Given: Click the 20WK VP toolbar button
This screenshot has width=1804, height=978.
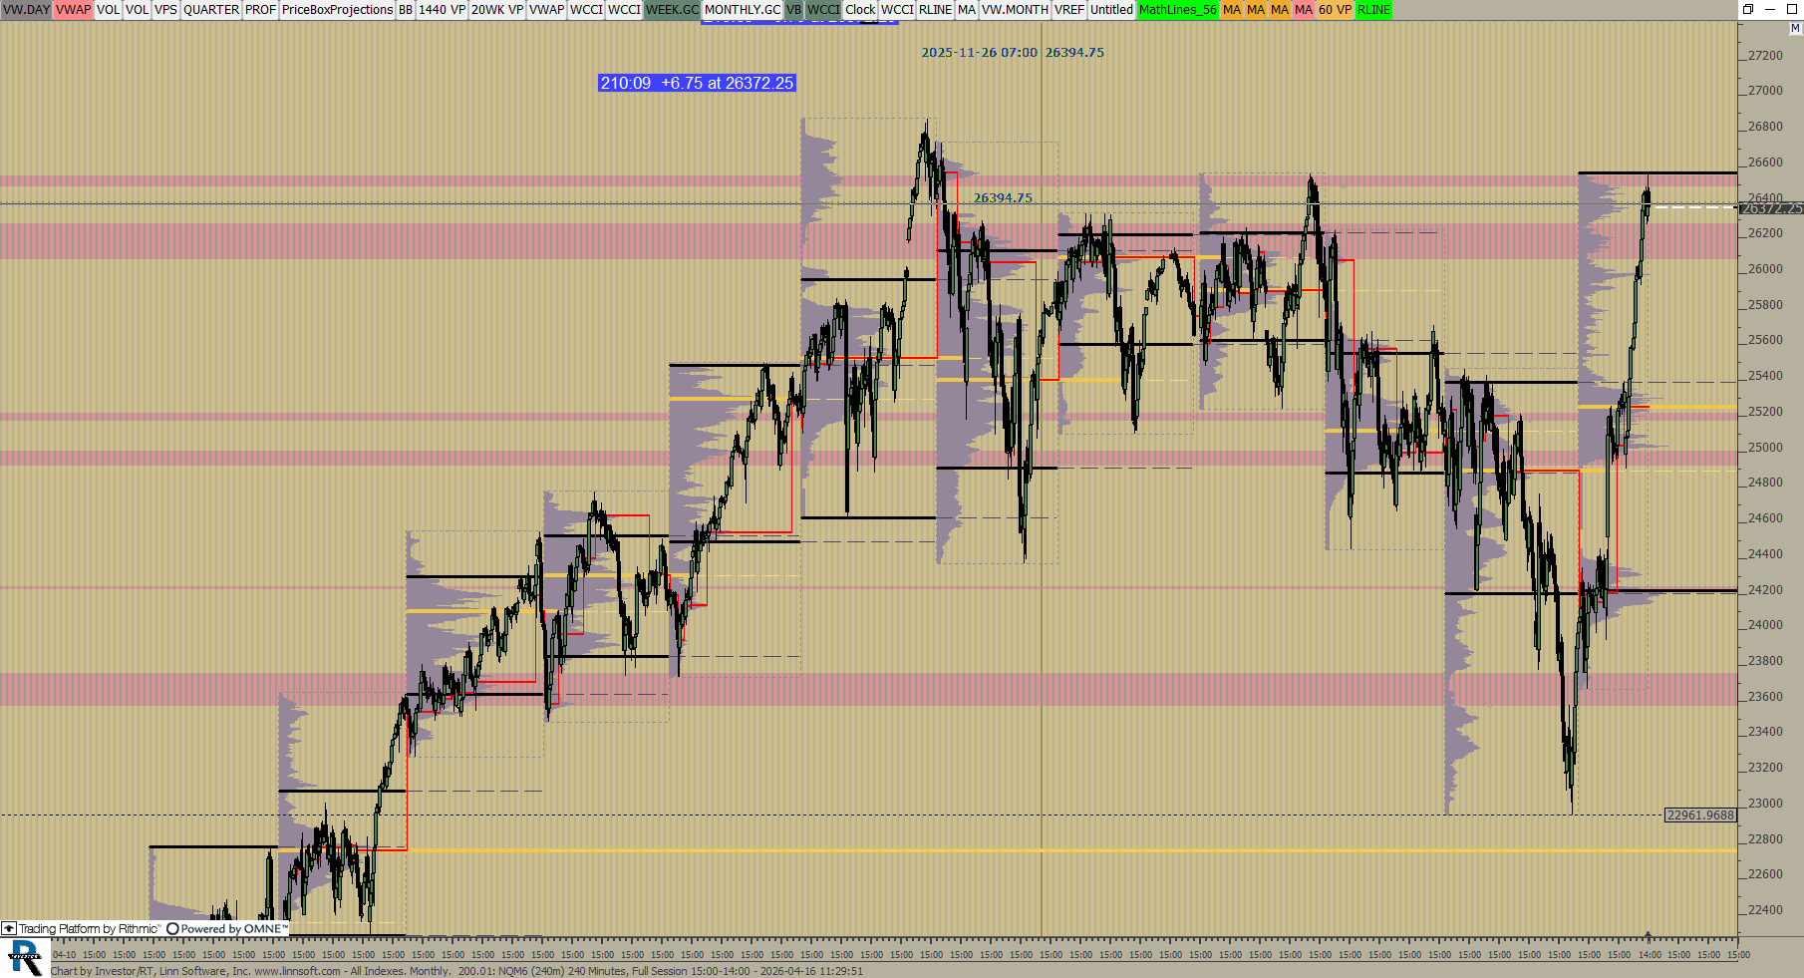Looking at the screenshot, I should click(496, 10).
